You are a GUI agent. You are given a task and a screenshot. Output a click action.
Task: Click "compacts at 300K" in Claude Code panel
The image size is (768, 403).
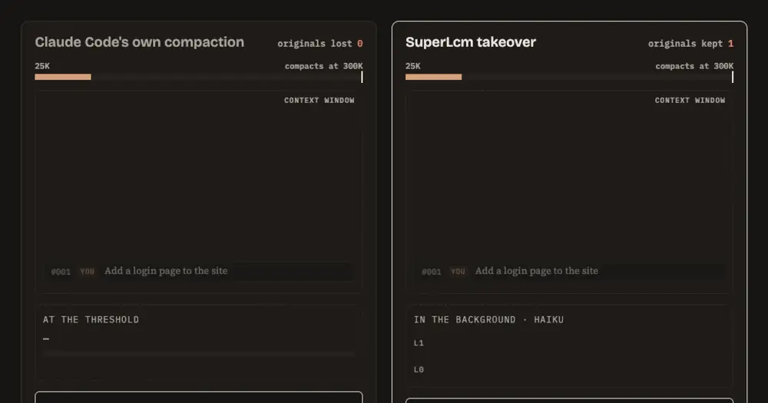pos(324,66)
